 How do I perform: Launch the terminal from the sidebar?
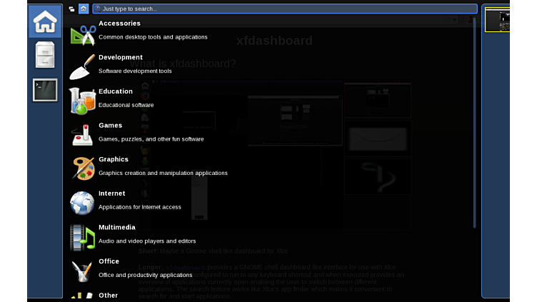pos(45,90)
